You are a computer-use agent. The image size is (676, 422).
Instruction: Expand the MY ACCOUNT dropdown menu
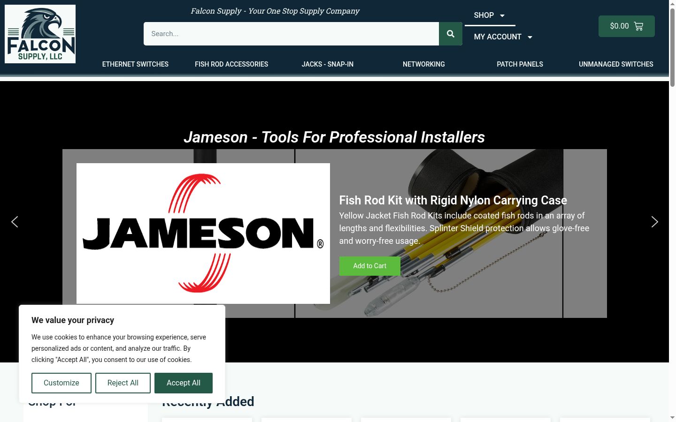pyautogui.click(x=503, y=37)
